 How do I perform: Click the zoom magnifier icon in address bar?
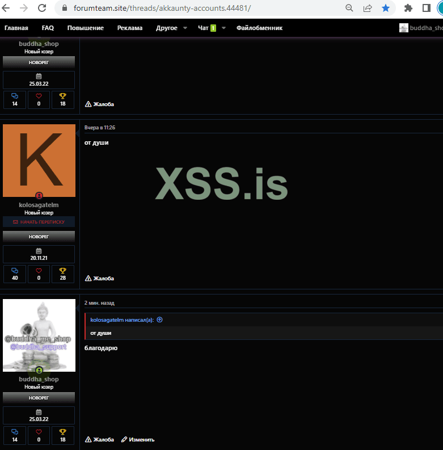point(349,9)
